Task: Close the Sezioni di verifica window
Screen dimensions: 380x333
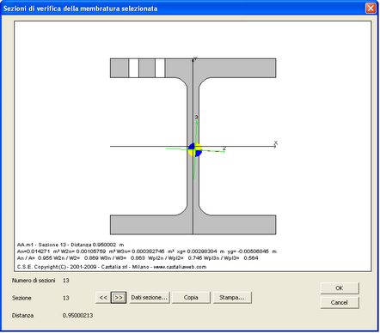Action: click(x=371, y=8)
